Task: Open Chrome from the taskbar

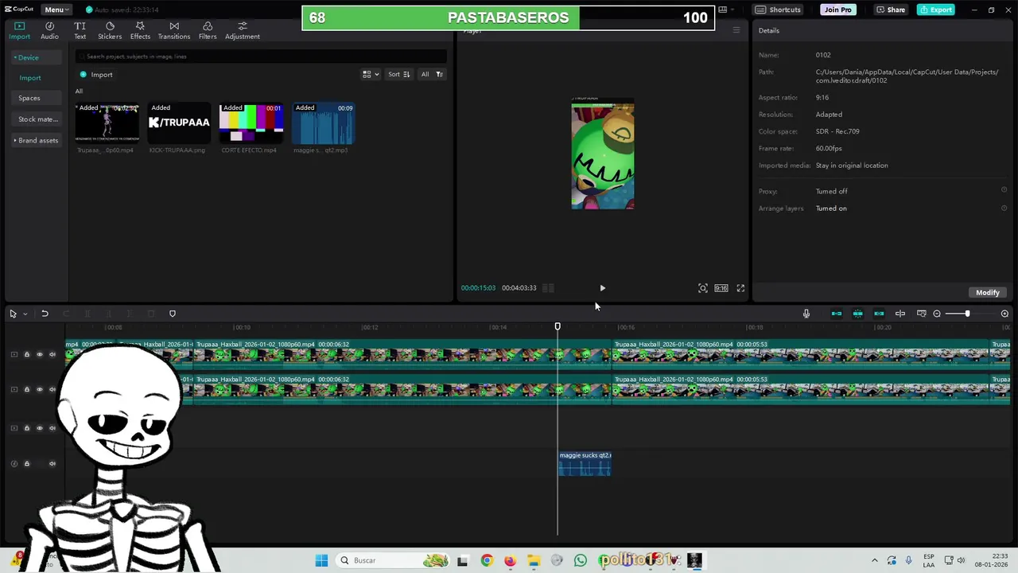Action: (487, 560)
